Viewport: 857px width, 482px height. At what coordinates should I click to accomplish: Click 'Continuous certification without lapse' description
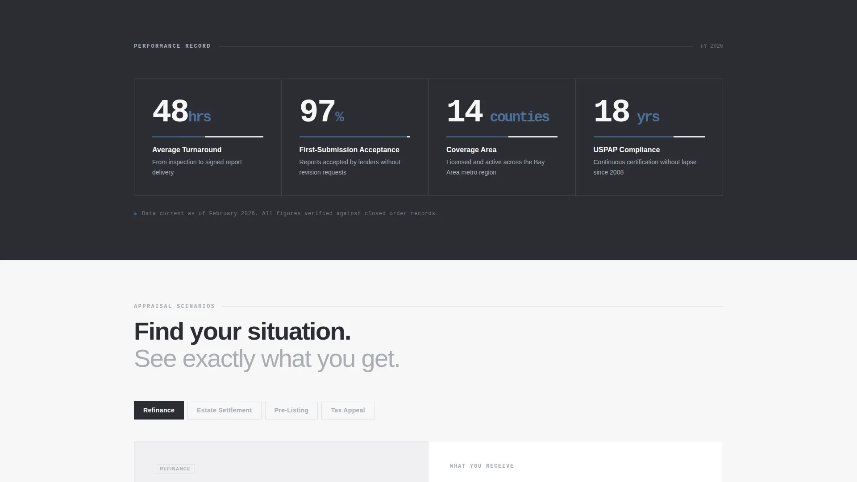click(645, 167)
